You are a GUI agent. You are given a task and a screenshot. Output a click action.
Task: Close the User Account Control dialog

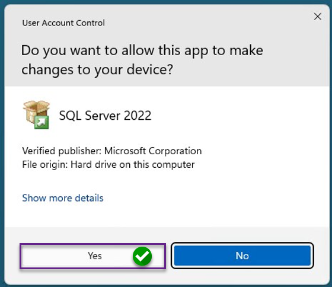pos(317,17)
